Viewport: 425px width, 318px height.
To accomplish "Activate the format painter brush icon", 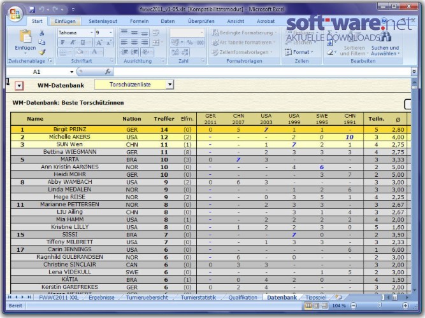I will click(x=42, y=52).
